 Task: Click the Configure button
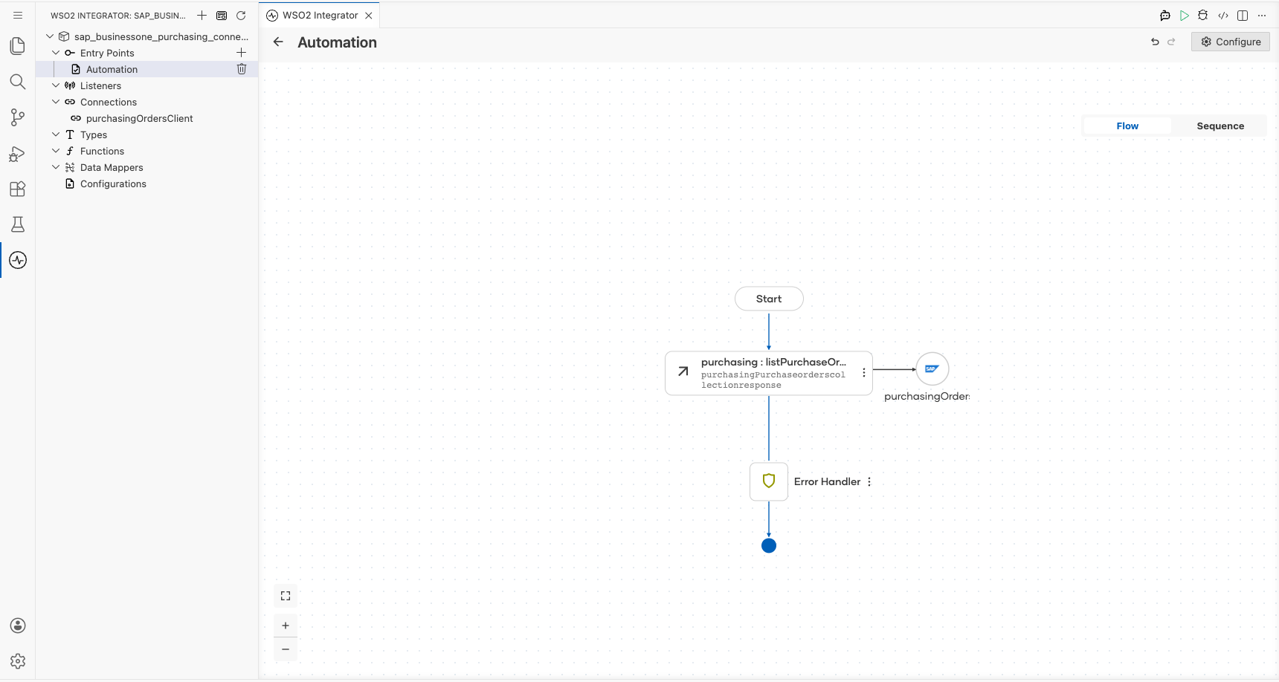point(1231,42)
